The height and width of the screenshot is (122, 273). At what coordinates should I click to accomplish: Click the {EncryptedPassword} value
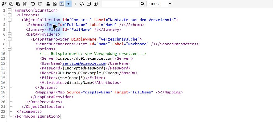84,68
